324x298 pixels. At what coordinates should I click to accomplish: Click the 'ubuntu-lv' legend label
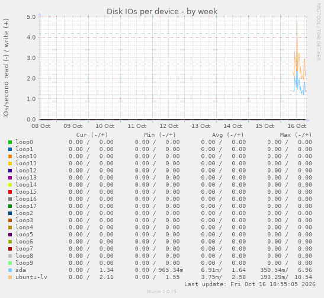click(31, 277)
